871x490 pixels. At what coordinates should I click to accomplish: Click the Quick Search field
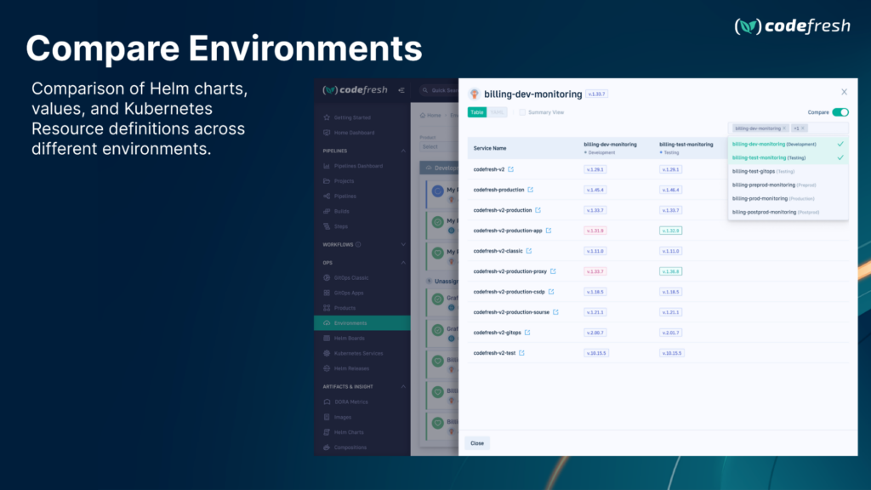point(440,90)
